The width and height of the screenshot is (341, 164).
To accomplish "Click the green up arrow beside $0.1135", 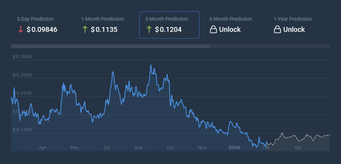I will tap(85, 30).
